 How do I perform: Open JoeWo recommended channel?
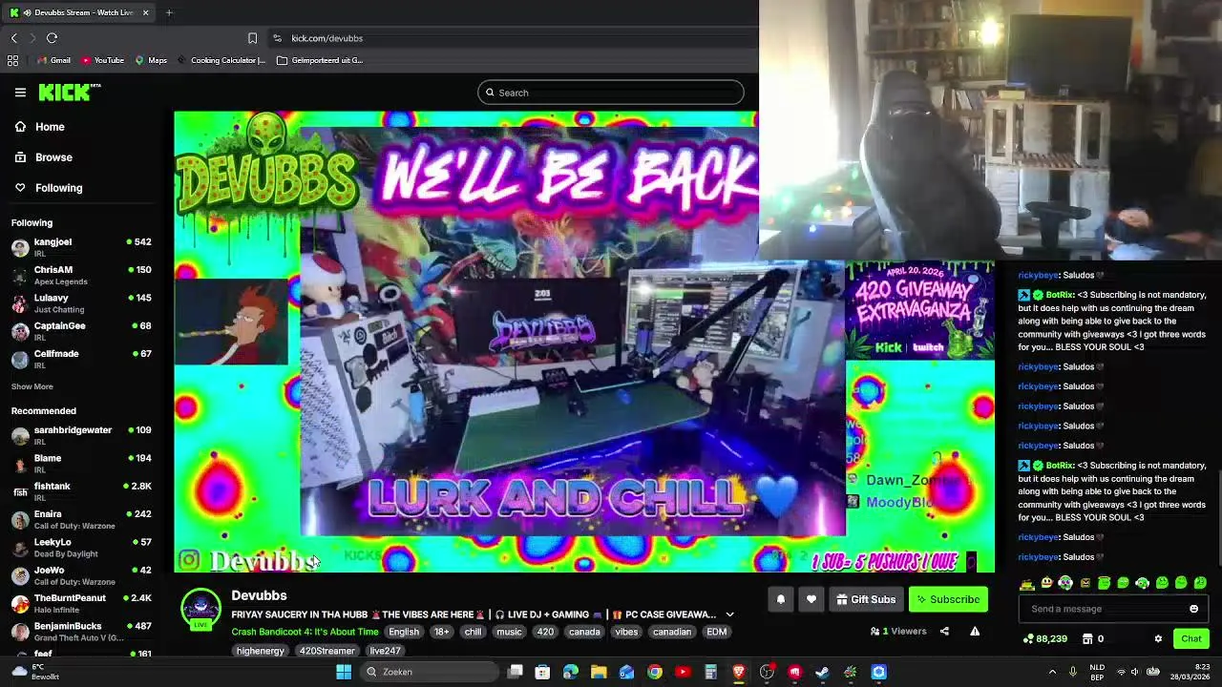point(82,575)
